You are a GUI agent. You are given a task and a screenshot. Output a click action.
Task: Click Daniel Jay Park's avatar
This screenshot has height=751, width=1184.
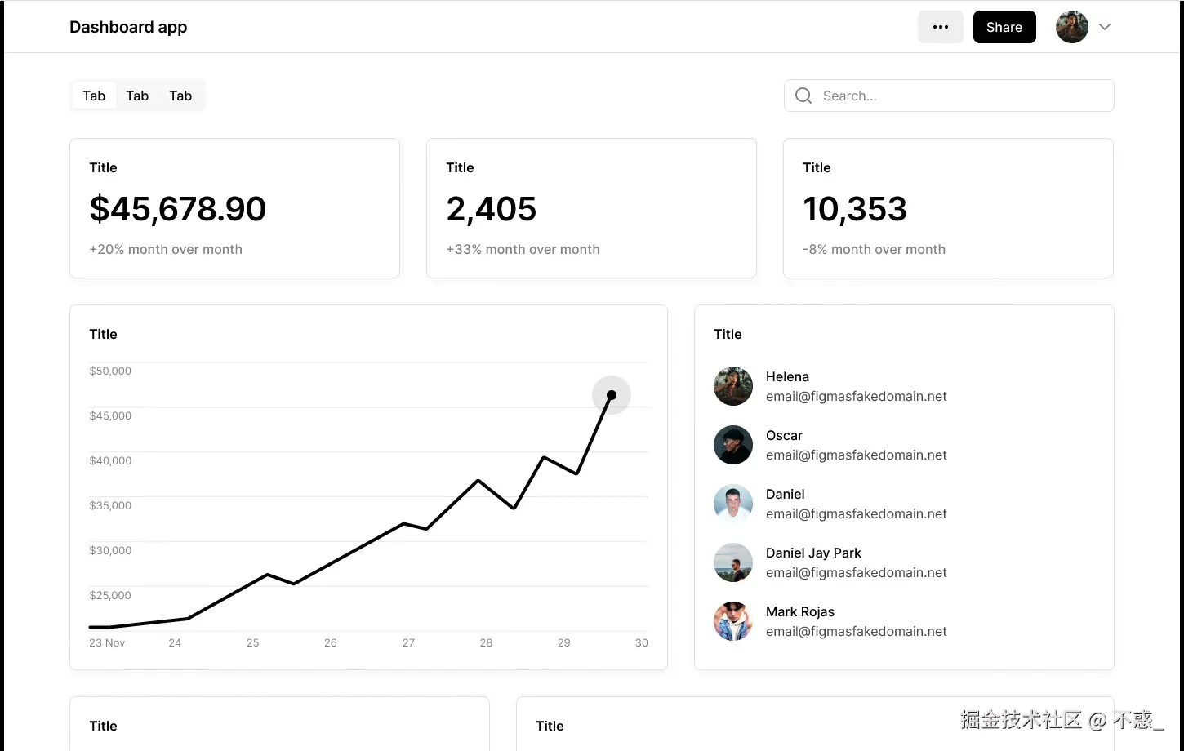click(732, 562)
